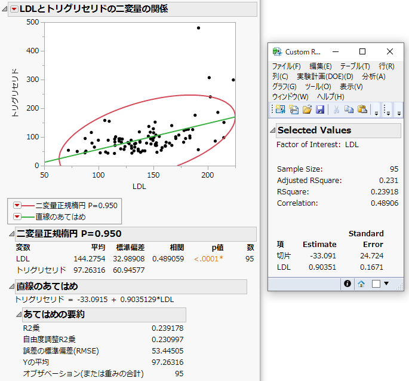409x381 pixels.
Task: Click the 自由度調整R2乗 value 0.230997
Action: pyautogui.click(x=167, y=340)
